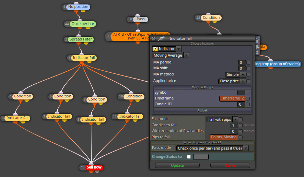Toggle checkbox beside Fall mode
Image resolution: width=304 pixels, height=177 pixels.
click(x=241, y=119)
